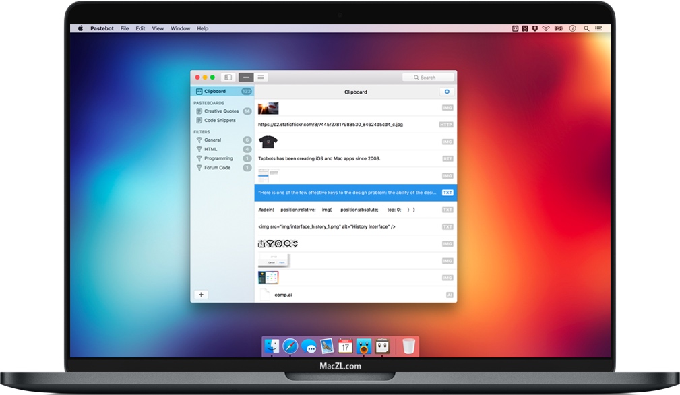Open the Pastebot application menu

102,28
